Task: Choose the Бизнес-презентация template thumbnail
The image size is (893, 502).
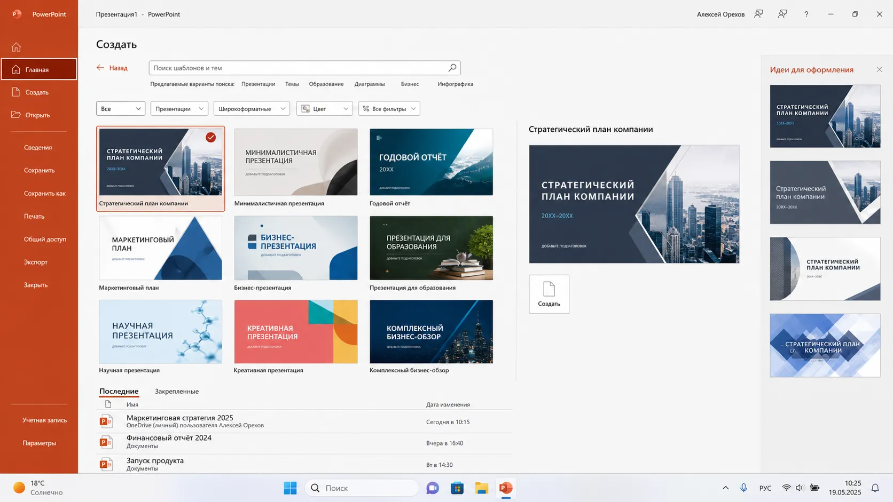Action: click(296, 248)
